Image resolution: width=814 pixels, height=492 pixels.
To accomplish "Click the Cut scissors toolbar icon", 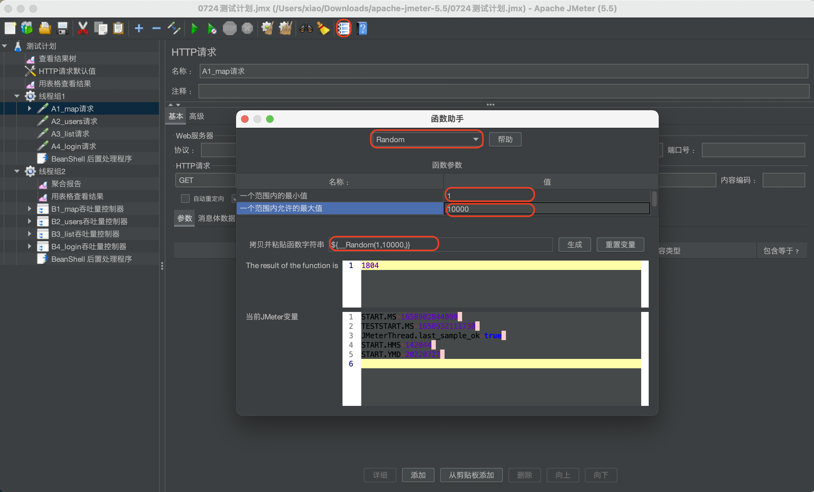I will (x=83, y=28).
